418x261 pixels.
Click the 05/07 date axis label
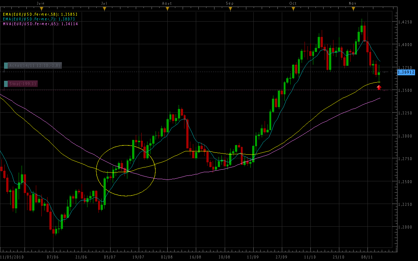tap(110, 257)
